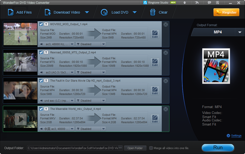Image resolution: width=245 pixels, height=154 pixels.
Task: Play The Fault In Our Stars thumbnail
Action: point(20,91)
